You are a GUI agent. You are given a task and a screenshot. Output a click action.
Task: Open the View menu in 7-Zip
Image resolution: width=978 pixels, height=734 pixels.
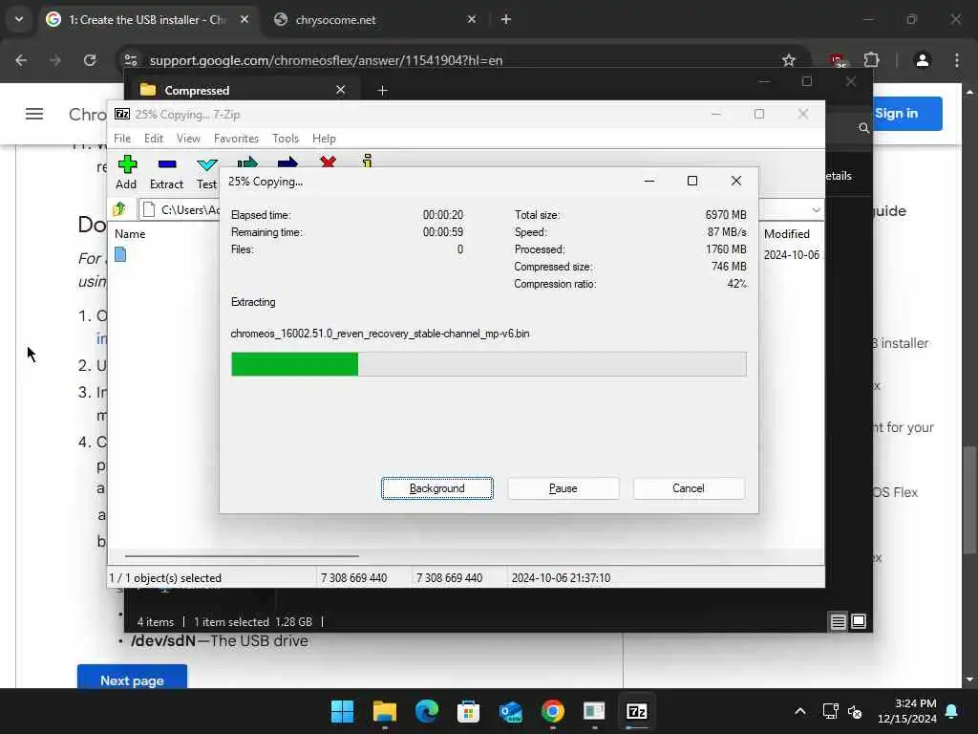[x=188, y=139]
